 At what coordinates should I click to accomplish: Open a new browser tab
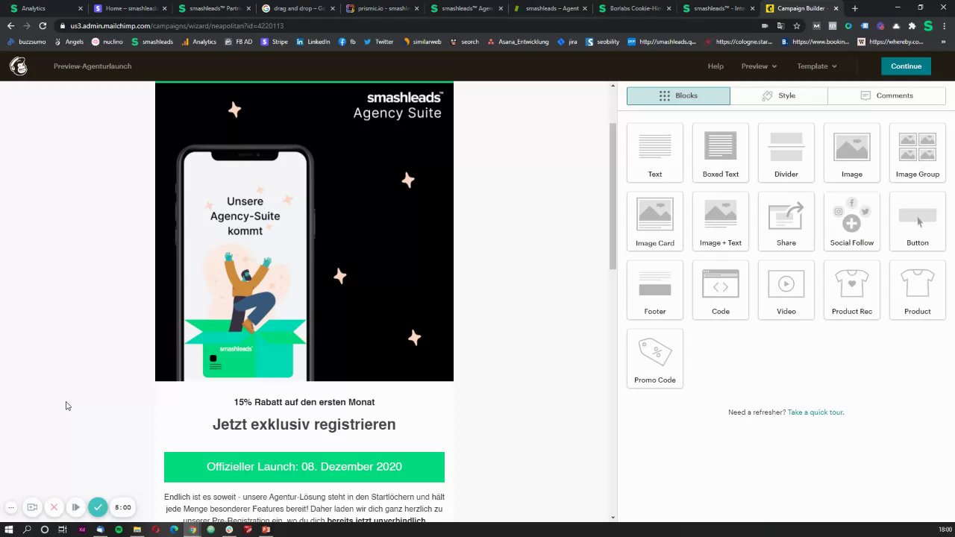855,8
